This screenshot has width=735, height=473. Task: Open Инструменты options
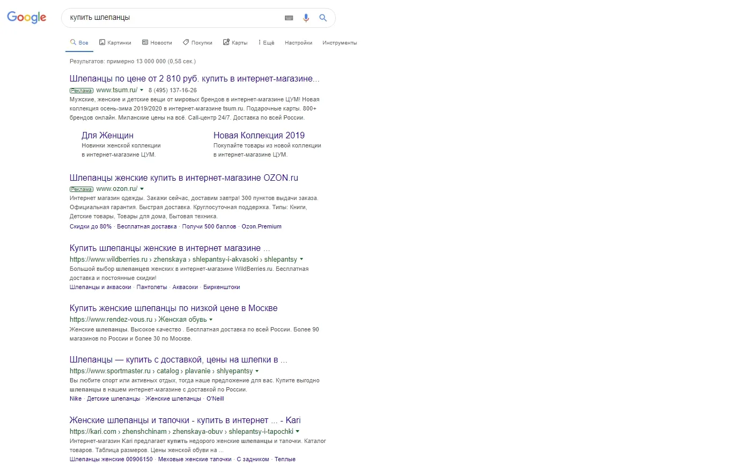pos(340,42)
